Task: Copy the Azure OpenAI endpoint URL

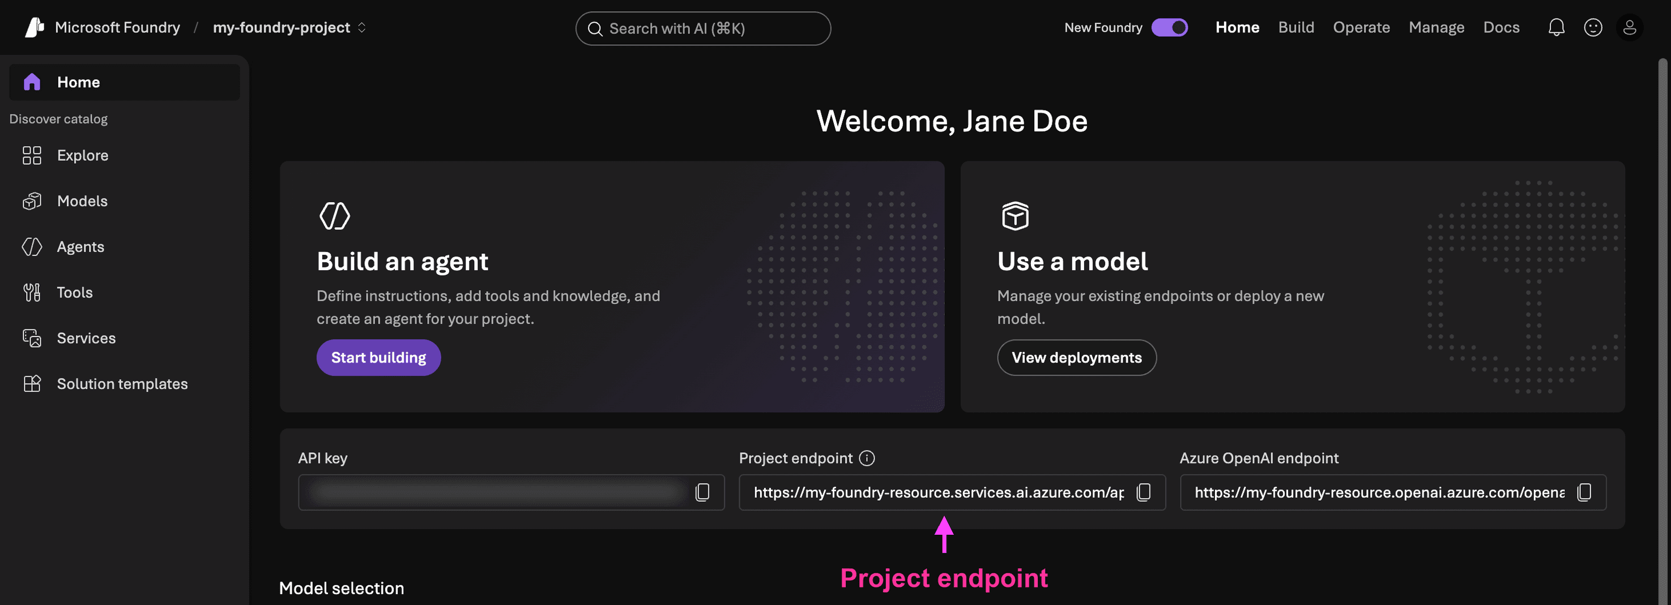Action: point(1584,492)
